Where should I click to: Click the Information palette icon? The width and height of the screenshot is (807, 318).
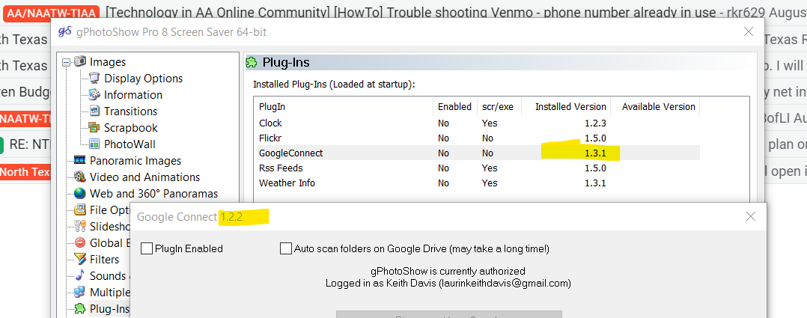(x=94, y=95)
